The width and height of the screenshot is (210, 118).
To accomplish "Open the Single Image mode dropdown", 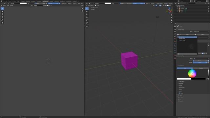I will point(201,32).
